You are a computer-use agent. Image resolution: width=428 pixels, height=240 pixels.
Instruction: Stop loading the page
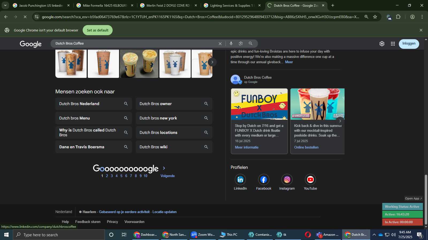coord(25,17)
